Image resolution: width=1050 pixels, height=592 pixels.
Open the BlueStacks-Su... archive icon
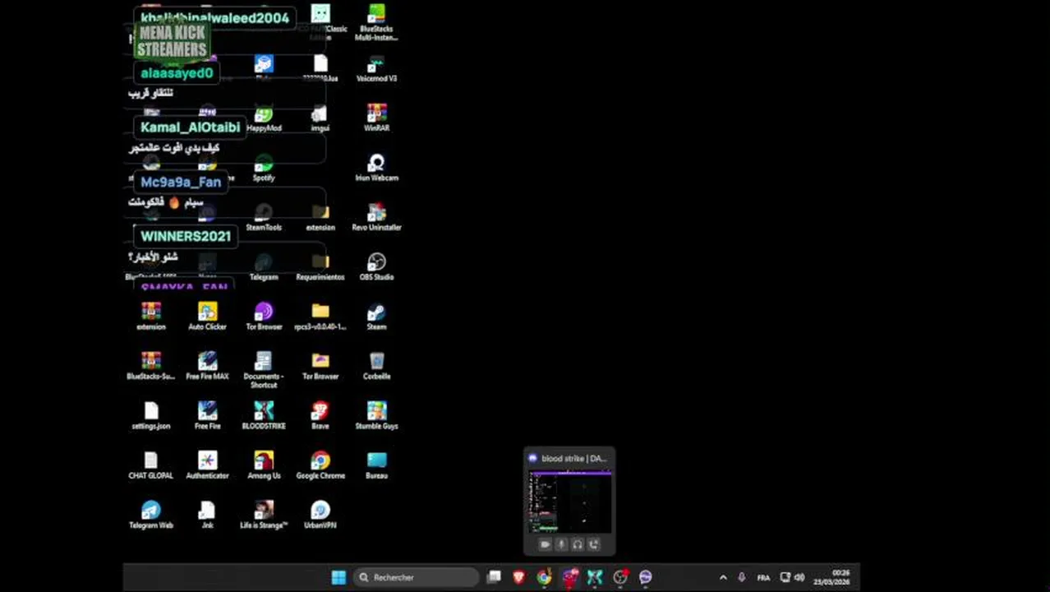(151, 366)
